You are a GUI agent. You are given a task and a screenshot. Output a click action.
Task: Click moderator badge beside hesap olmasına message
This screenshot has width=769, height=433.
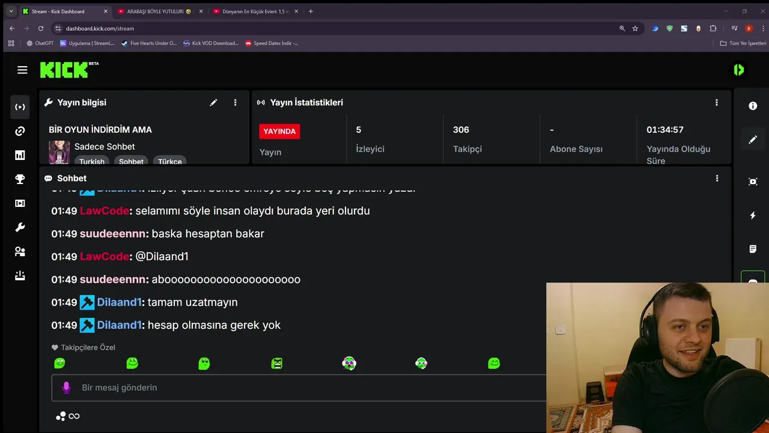click(x=87, y=325)
